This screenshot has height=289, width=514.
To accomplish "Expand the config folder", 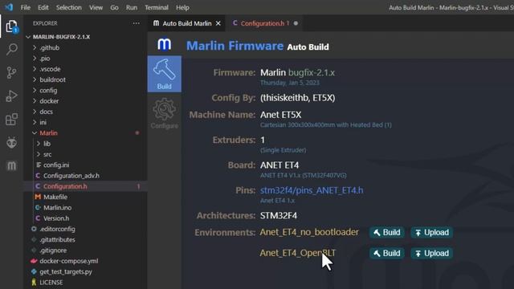I will coord(48,90).
